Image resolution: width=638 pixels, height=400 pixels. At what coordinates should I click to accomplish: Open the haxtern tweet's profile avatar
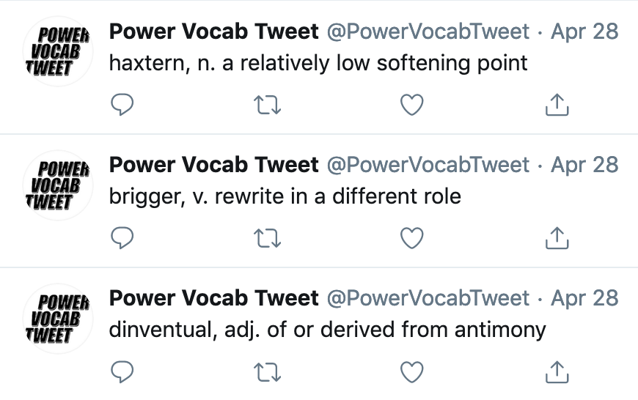point(58,51)
